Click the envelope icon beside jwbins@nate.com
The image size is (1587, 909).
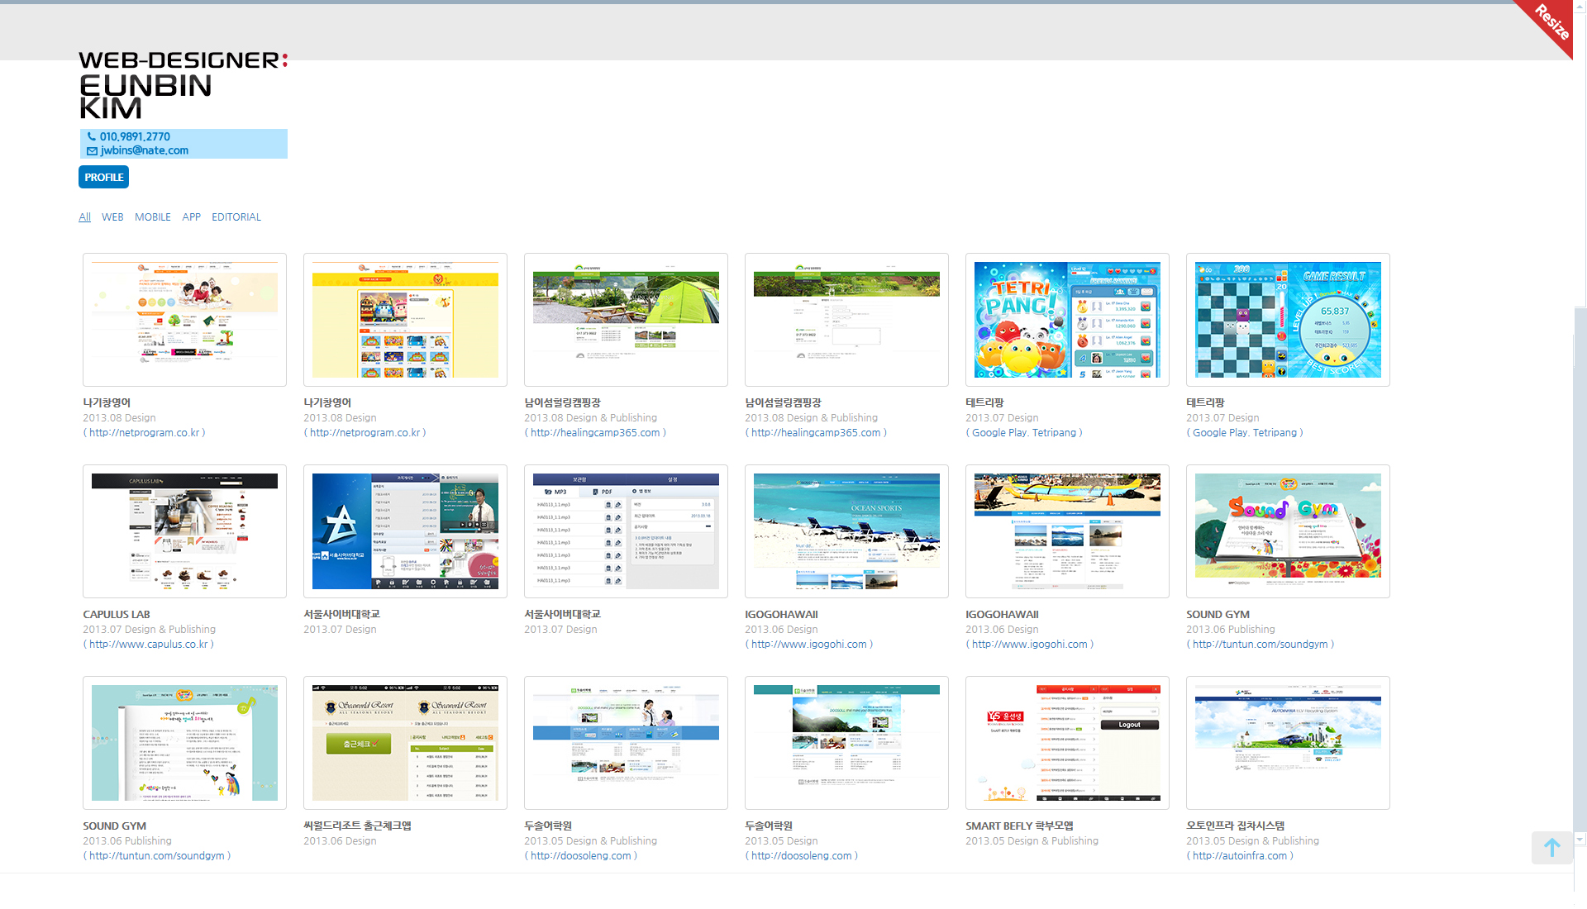[x=92, y=150]
